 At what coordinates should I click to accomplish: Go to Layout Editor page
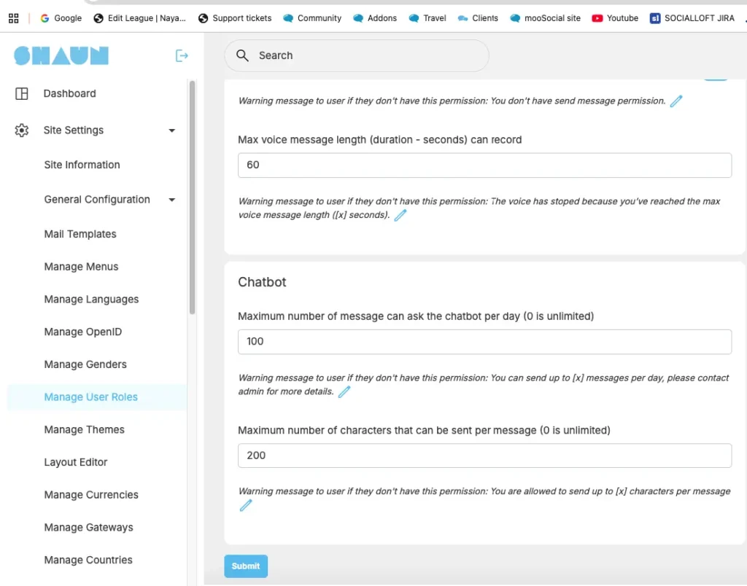click(75, 462)
